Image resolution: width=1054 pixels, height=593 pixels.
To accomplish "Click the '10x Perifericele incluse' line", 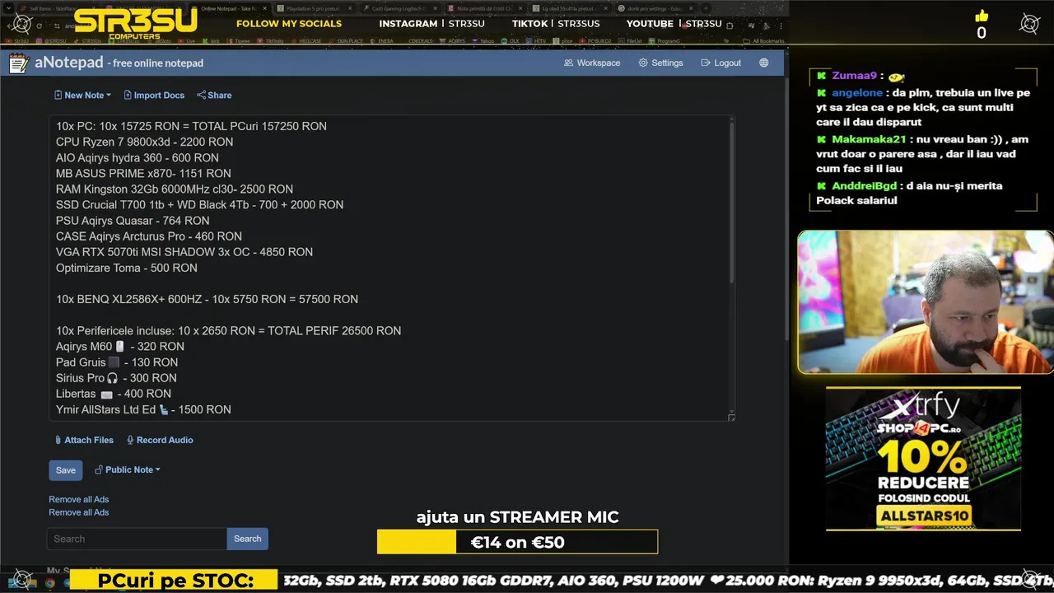I will pos(228,331).
